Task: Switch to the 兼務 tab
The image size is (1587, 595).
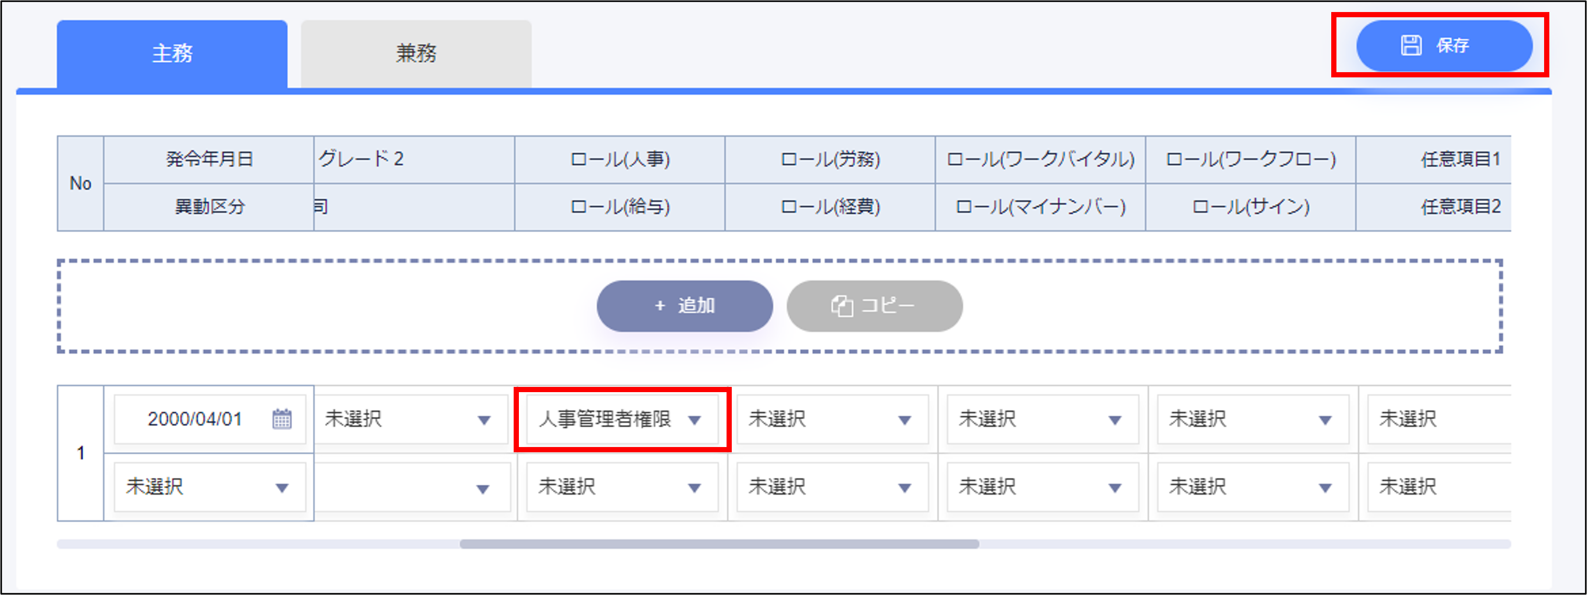Action: (x=416, y=53)
